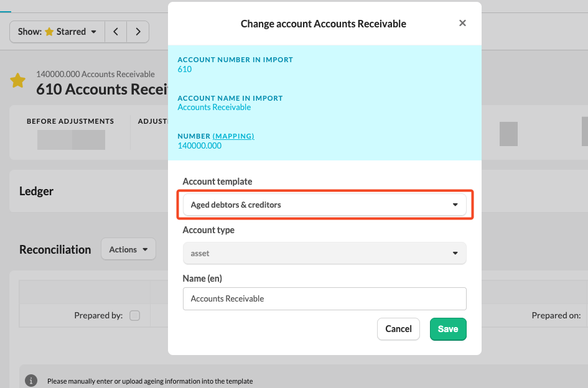Click the Reconciliation section heading
588x388 pixels.
55,249
